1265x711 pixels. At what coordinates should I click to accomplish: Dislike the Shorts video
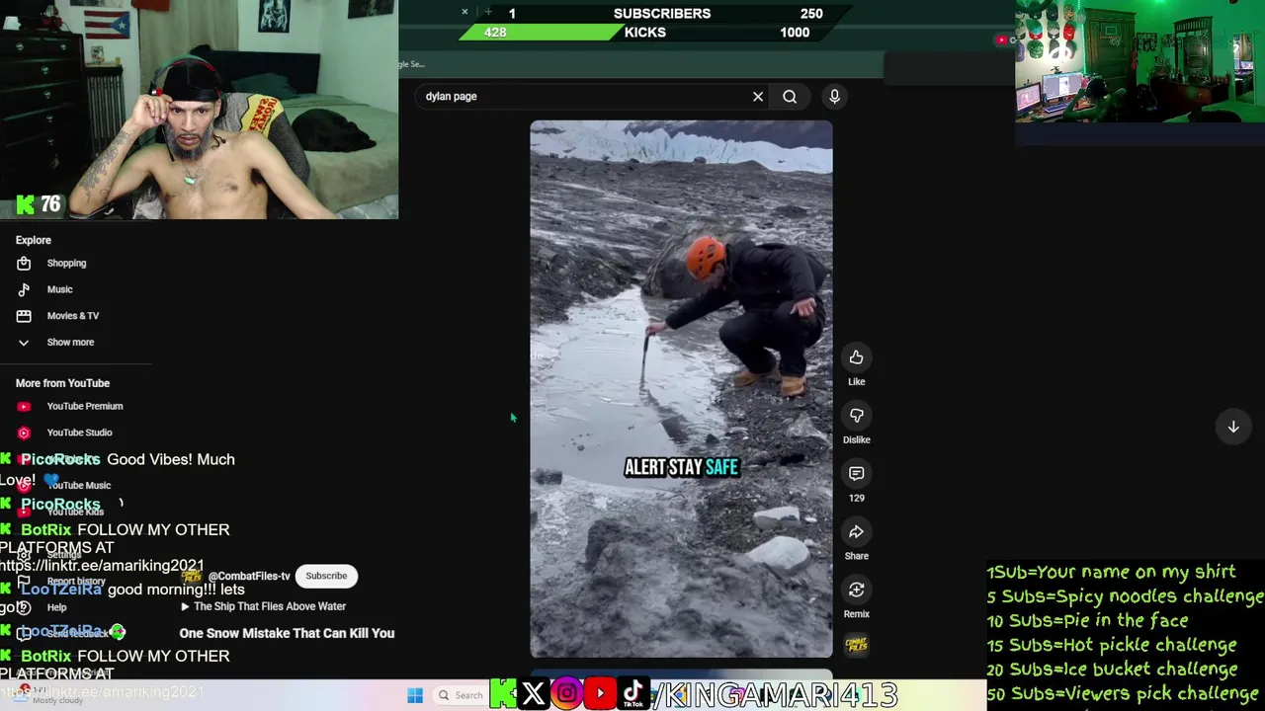pos(856,416)
